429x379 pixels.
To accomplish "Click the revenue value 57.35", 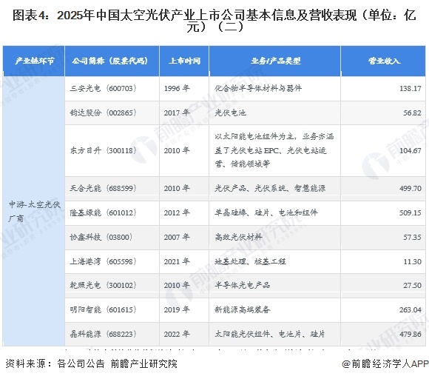I will (412, 237).
